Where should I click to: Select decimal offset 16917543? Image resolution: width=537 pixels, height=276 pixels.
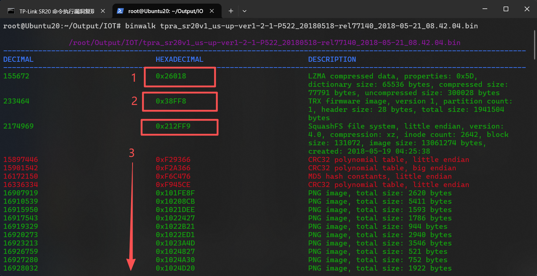click(x=21, y=218)
